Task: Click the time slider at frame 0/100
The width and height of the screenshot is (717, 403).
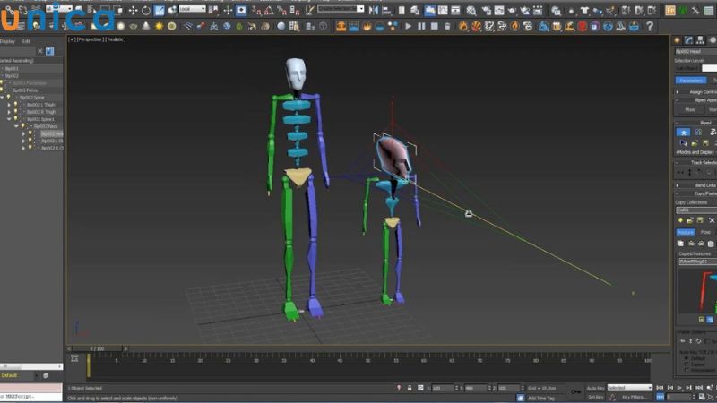Action: pos(96,348)
